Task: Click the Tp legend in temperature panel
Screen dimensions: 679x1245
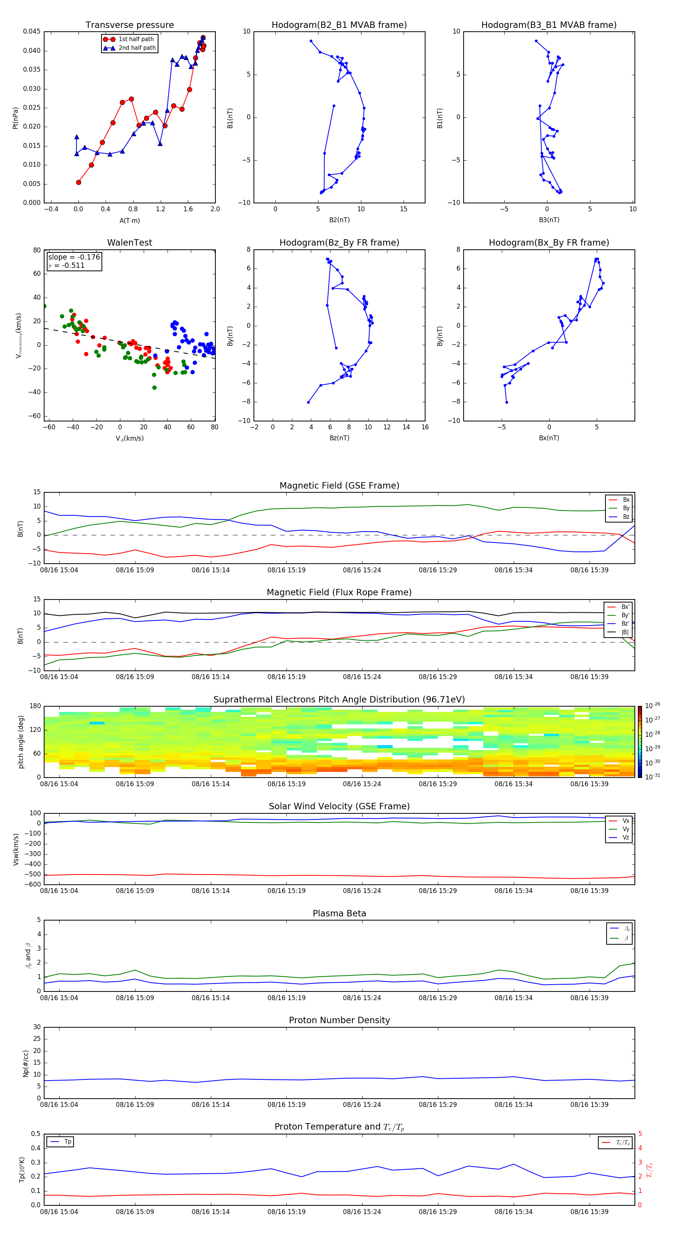Action: tap(60, 1142)
